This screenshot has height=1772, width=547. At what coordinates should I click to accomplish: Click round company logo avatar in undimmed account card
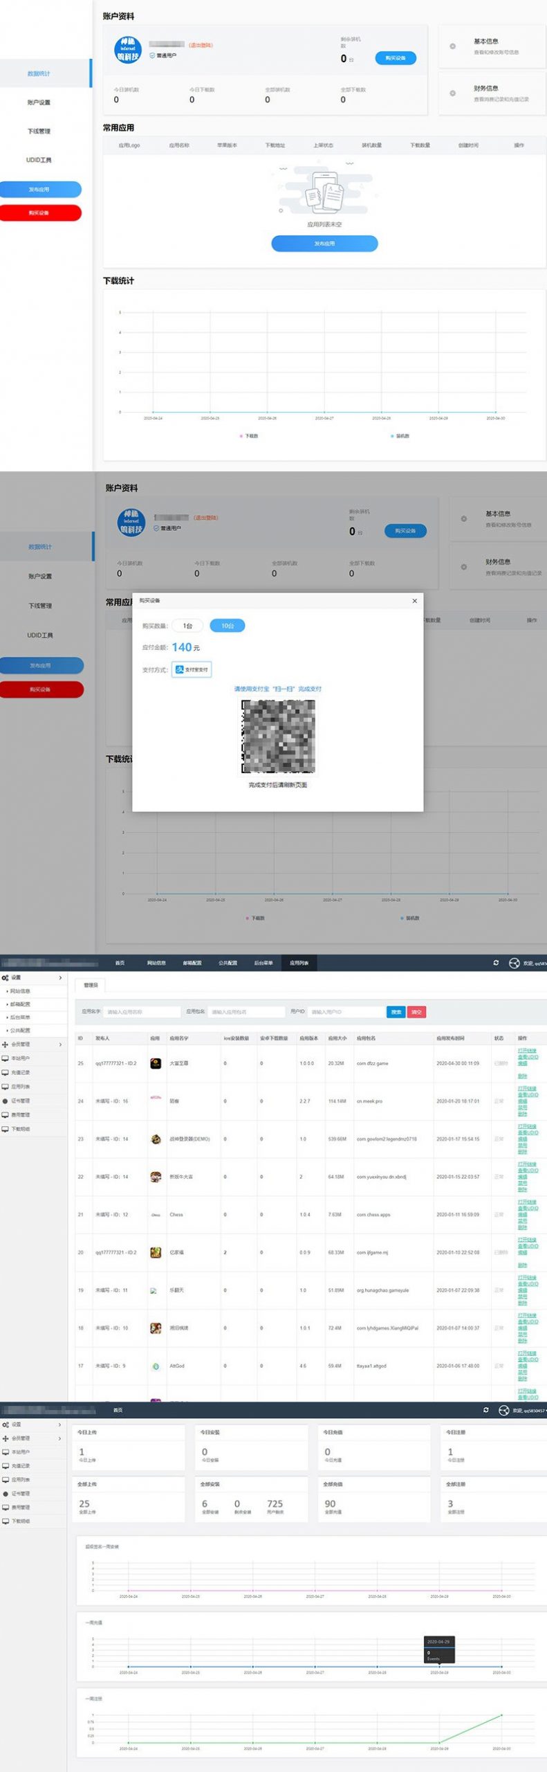coord(128,50)
